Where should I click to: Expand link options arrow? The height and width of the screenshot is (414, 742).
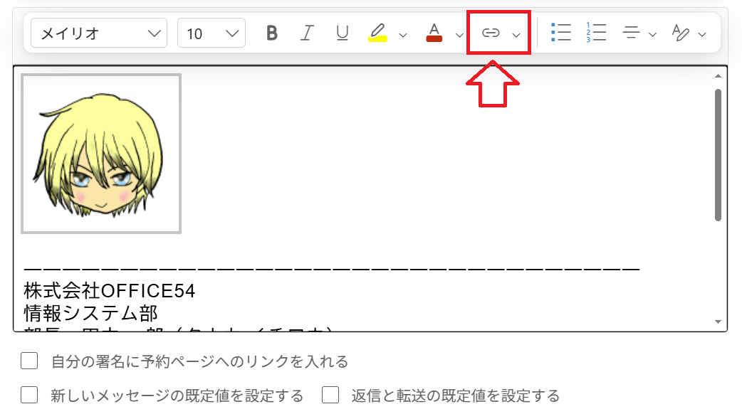(516, 35)
